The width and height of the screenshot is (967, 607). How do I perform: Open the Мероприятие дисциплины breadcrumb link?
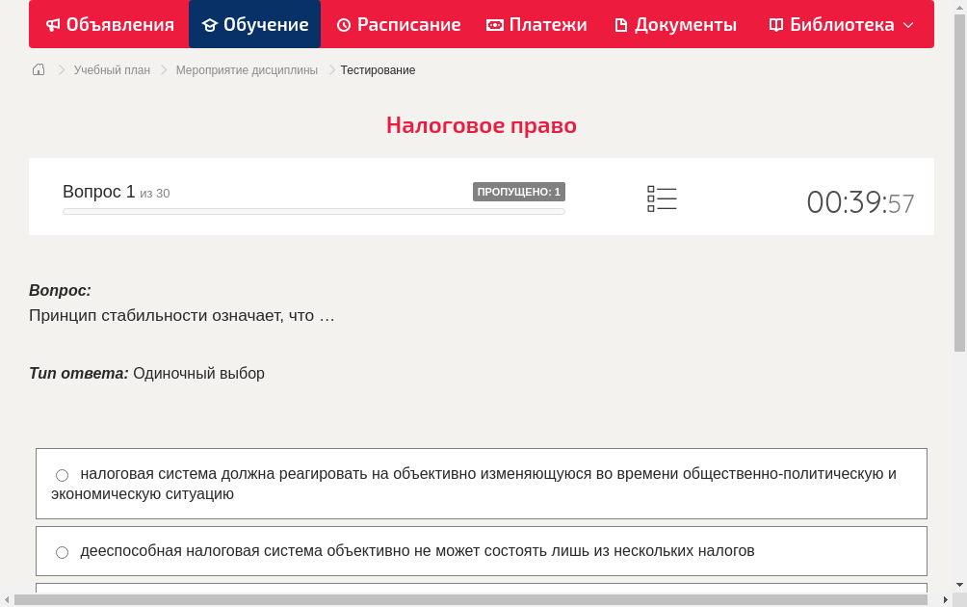(247, 69)
